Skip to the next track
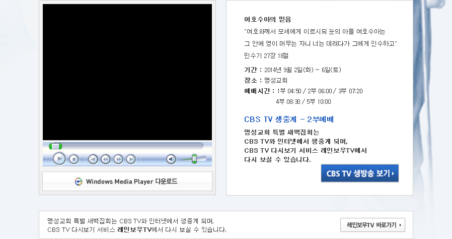The height and width of the screenshot is (239, 452). tap(131, 159)
